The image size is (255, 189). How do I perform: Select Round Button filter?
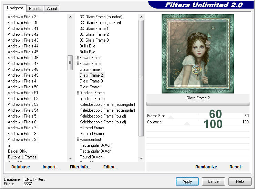(x=91, y=157)
